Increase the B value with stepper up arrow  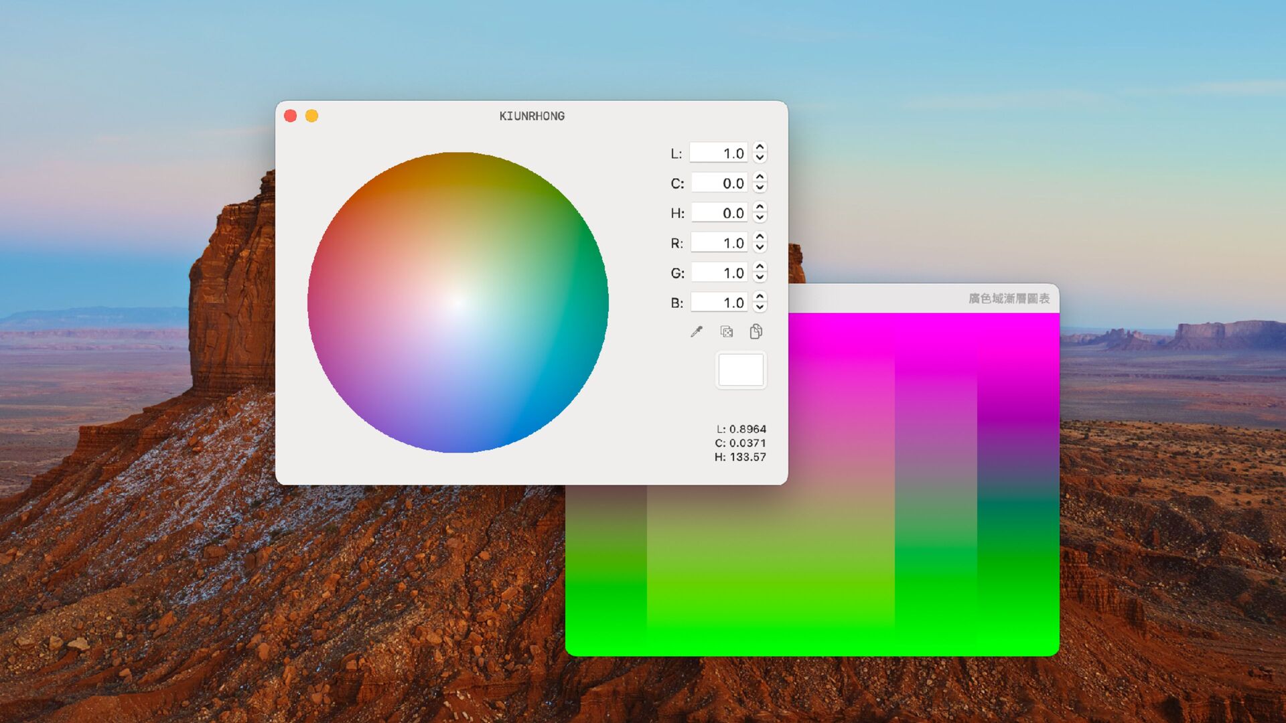click(x=760, y=297)
